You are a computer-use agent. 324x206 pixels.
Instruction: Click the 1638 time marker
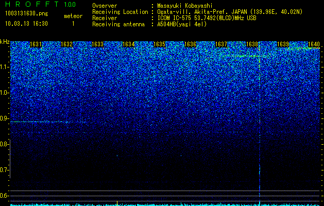[x=252, y=44]
